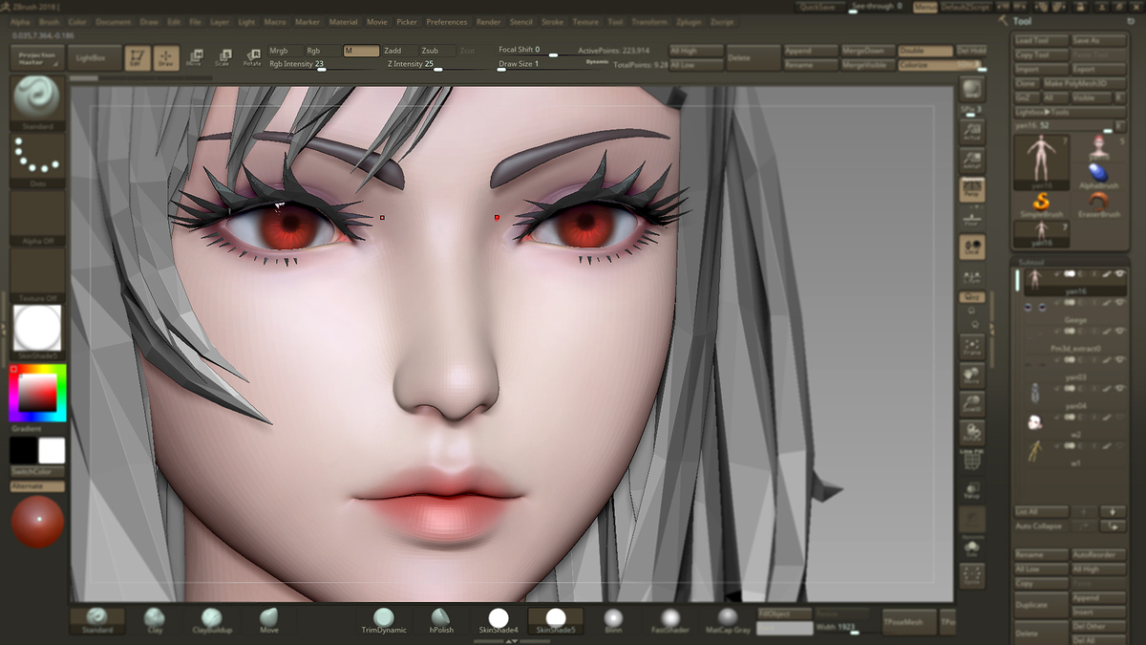
Task: Click the BPR render icon on right shelf
Action: pyautogui.click(x=972, y=89)
